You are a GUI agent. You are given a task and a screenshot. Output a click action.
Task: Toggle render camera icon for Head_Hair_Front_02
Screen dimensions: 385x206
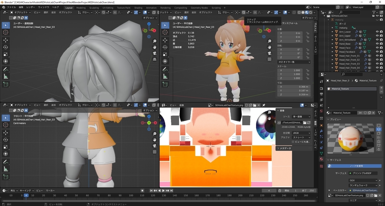click(381, 60)
